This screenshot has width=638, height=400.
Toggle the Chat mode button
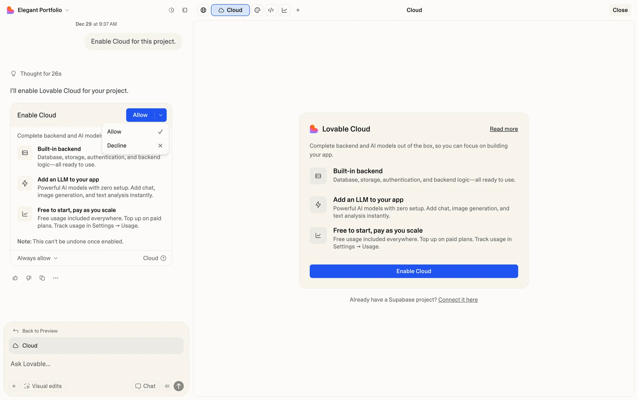click(x=146, y=386)
